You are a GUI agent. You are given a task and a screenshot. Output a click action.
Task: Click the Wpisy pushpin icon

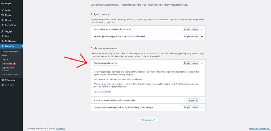click(3, 10)
